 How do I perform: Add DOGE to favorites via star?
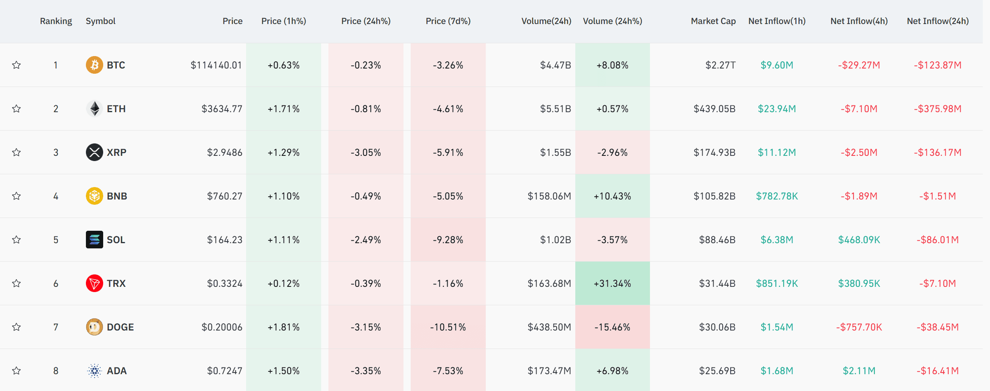(x=16, y=327)
